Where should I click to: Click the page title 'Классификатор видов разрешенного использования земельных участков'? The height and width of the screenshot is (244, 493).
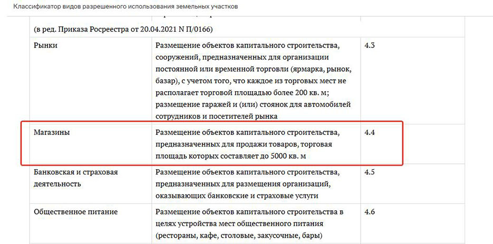[125, 6]
